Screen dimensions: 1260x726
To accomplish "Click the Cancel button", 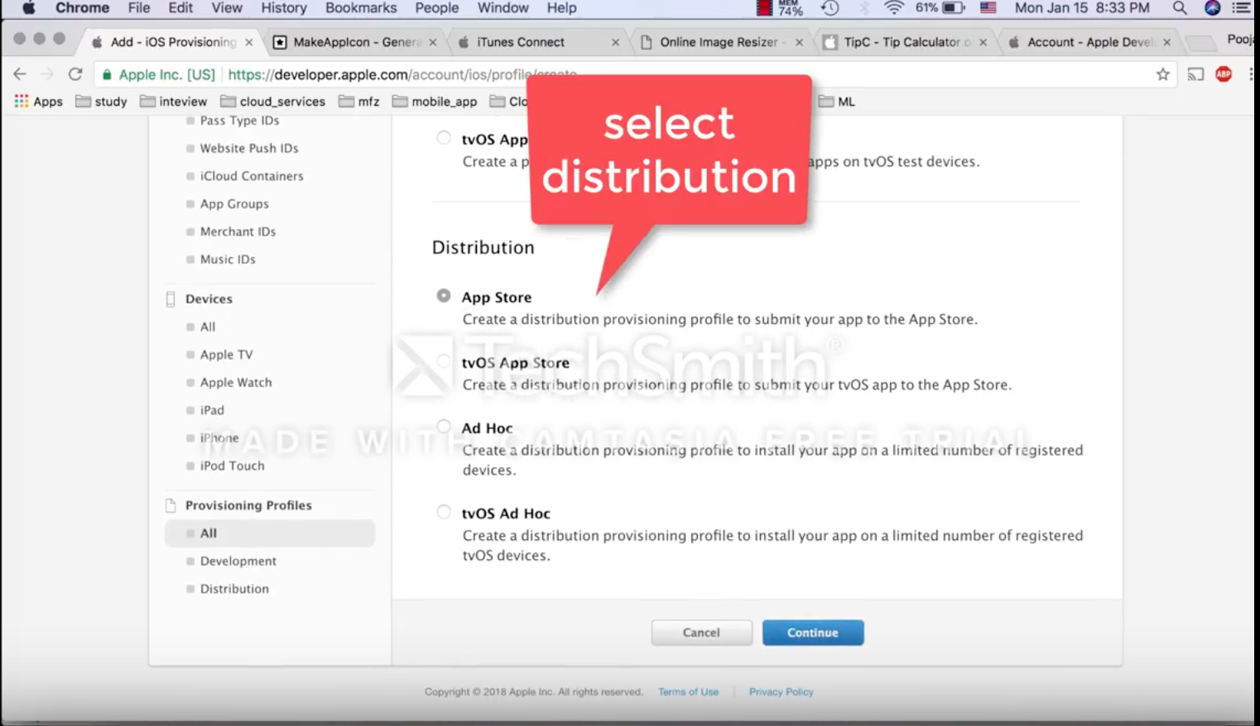I will pyautogui.click(x=701, y=633).
